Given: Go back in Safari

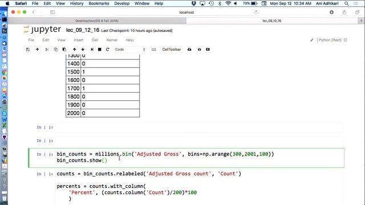Looking at the screenshot, I should pos(33,12).
